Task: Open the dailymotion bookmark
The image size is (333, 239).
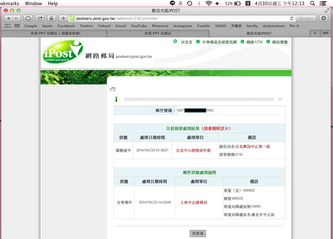Action: click(x=274, y=26)
